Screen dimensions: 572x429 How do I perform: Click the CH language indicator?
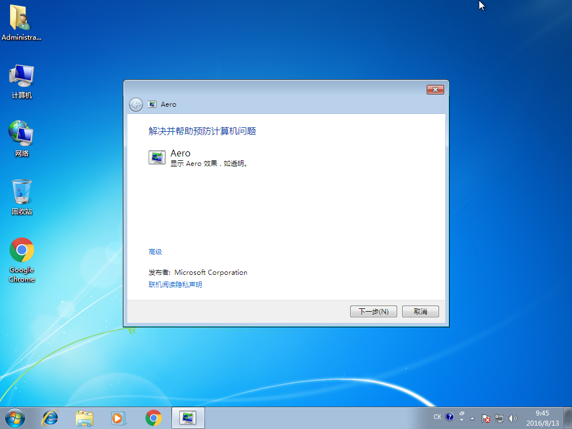tap(437, 417)
